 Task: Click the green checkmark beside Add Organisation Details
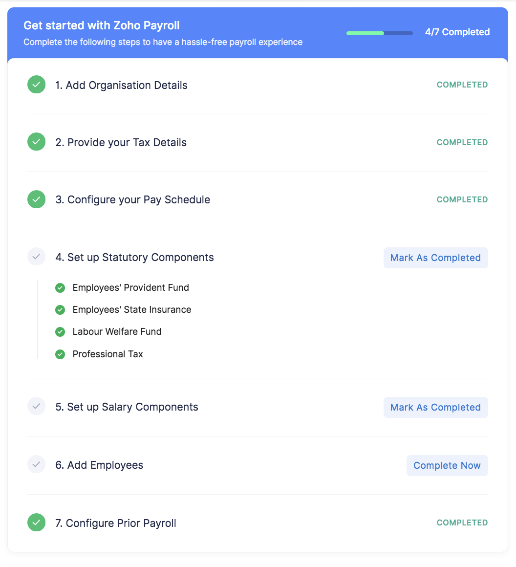point(36,84)
